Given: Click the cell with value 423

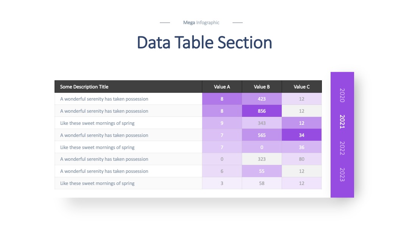Looking at the screenshot, I should (262, 99).
